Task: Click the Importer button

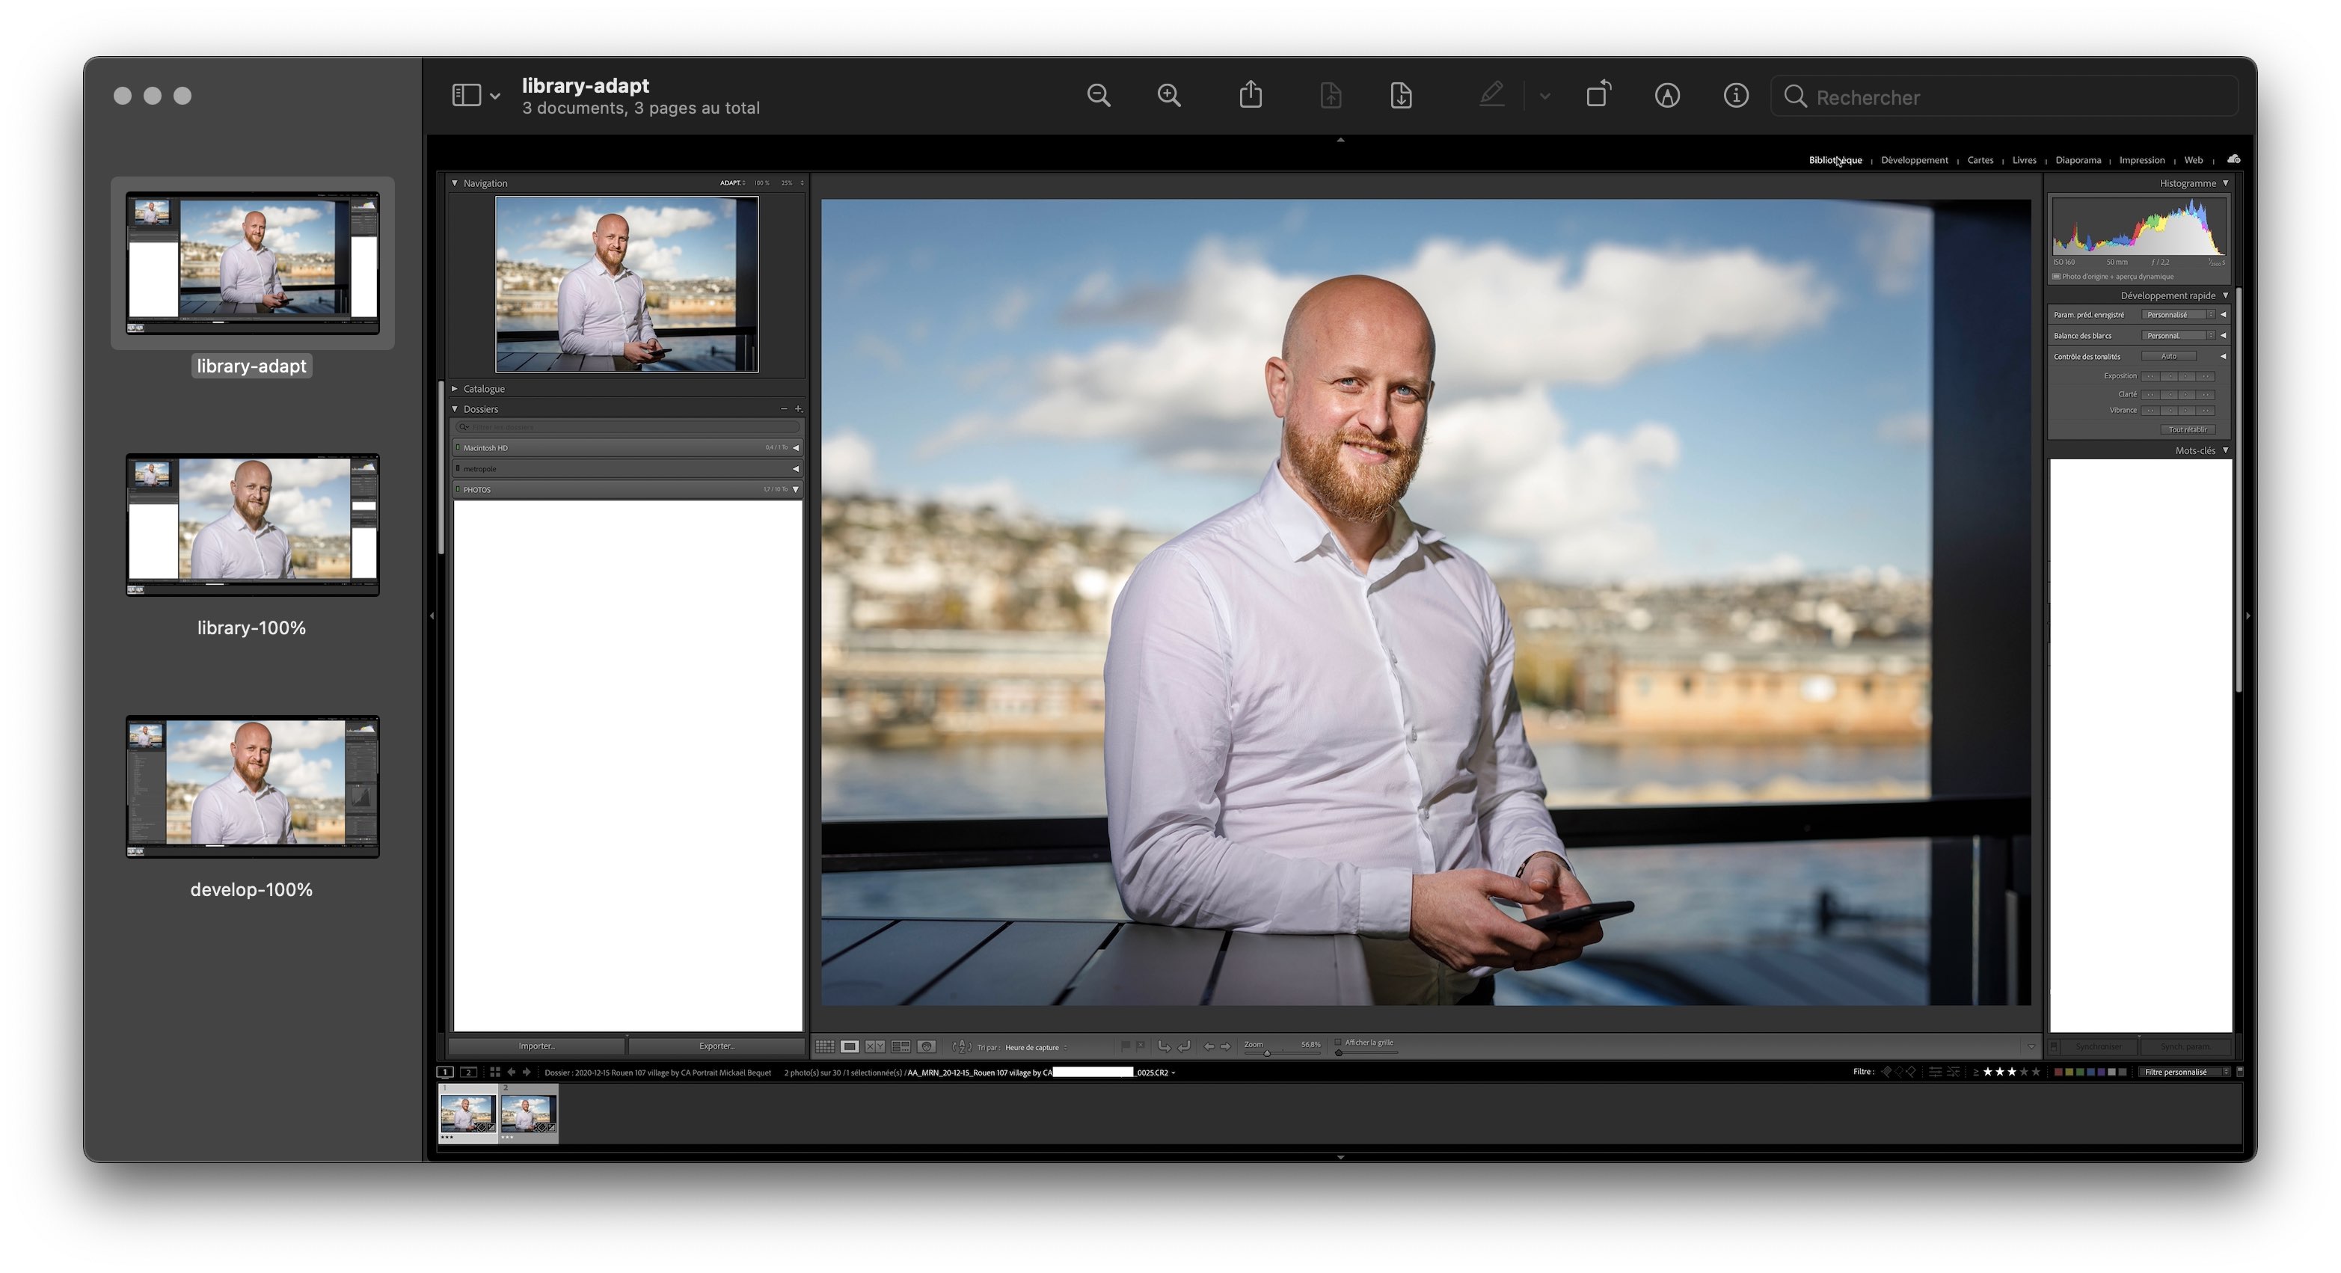Action: coord(536,1046)
